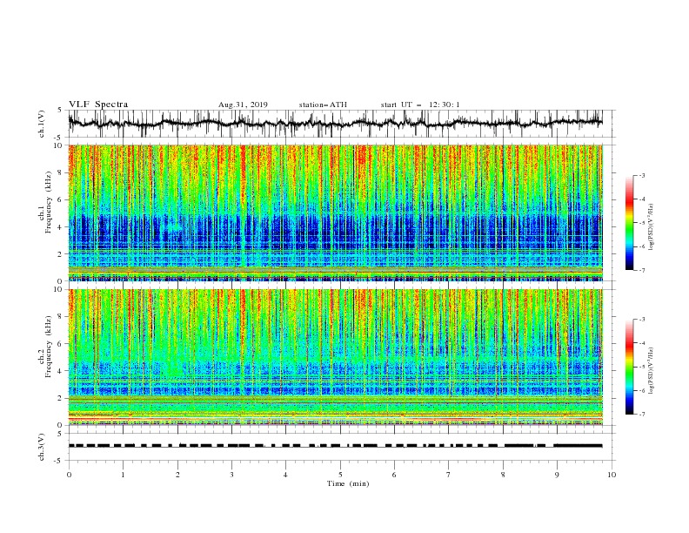This screenshot has height=533, width=689.
Task: Click the upper colorbar's dark blue region
Action: pos(629,259)
